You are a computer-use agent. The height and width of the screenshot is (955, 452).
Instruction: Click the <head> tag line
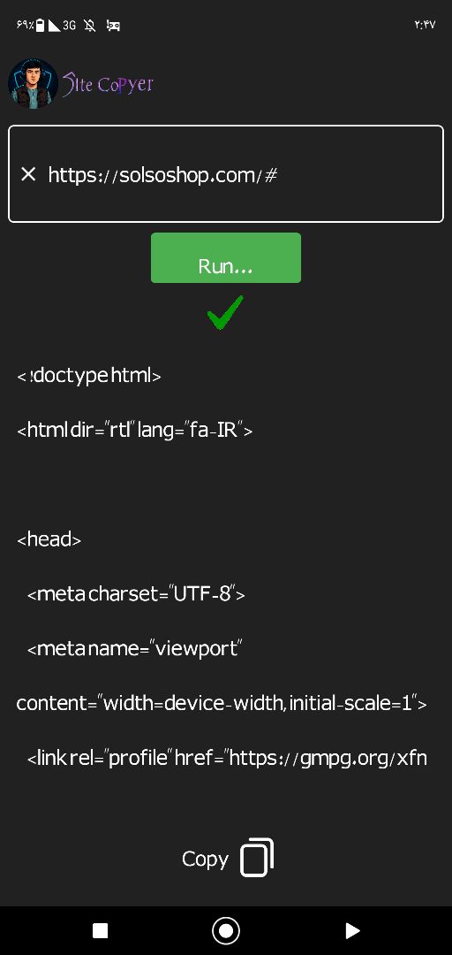point(49,539)
